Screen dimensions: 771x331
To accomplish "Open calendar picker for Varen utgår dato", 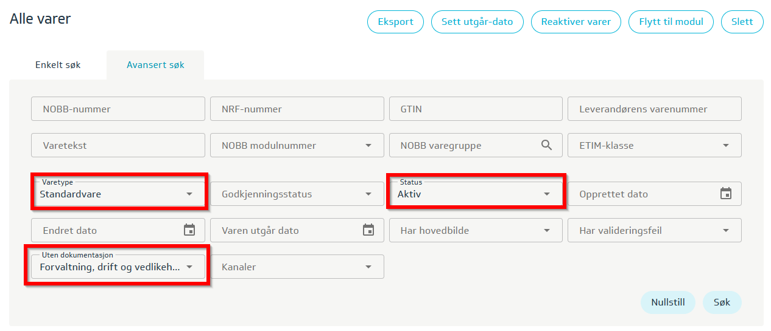I will point(368,230).
